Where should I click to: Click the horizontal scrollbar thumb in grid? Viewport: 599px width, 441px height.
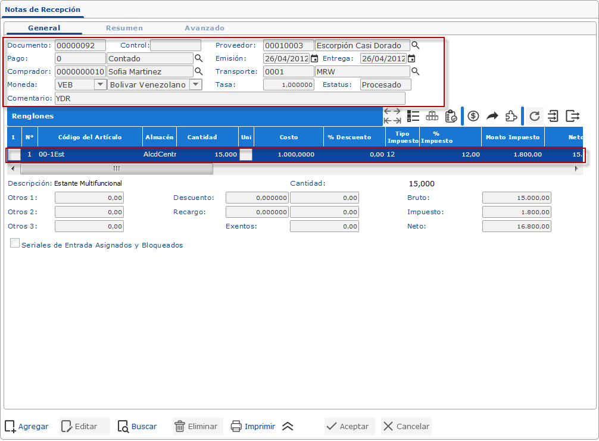pos(116,168)
